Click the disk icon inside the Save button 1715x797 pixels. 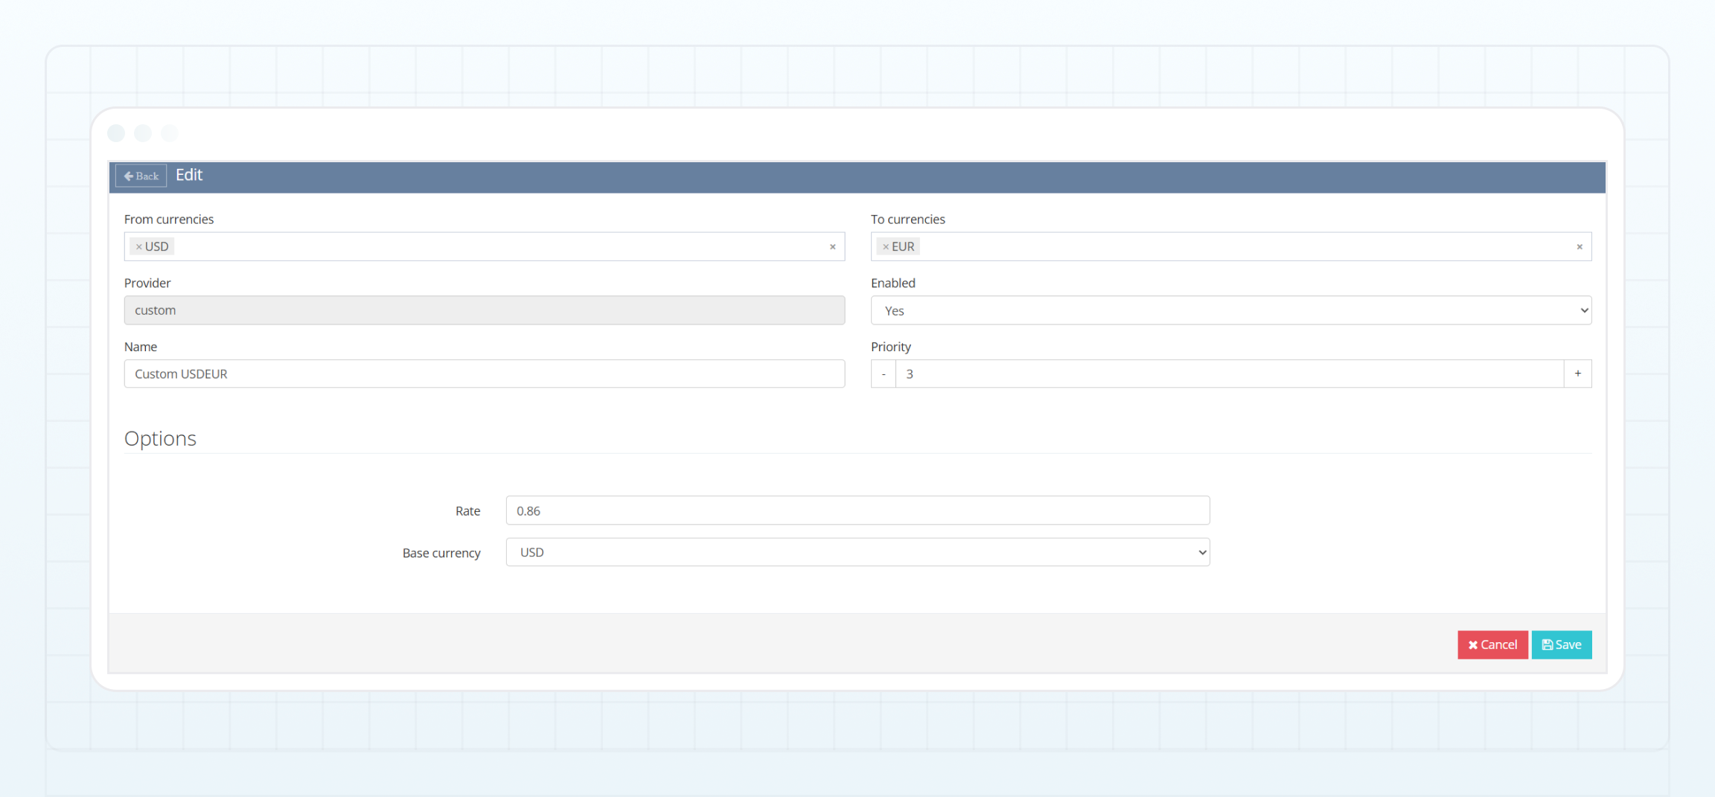[1548, 644]
